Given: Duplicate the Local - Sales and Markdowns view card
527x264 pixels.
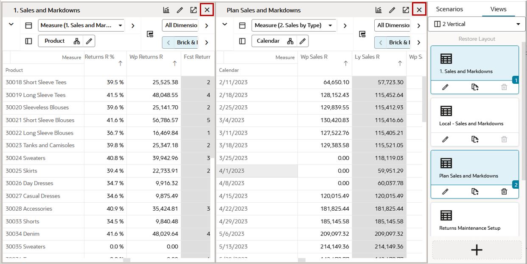Looking at the screenshot, I should click(475, 139).
